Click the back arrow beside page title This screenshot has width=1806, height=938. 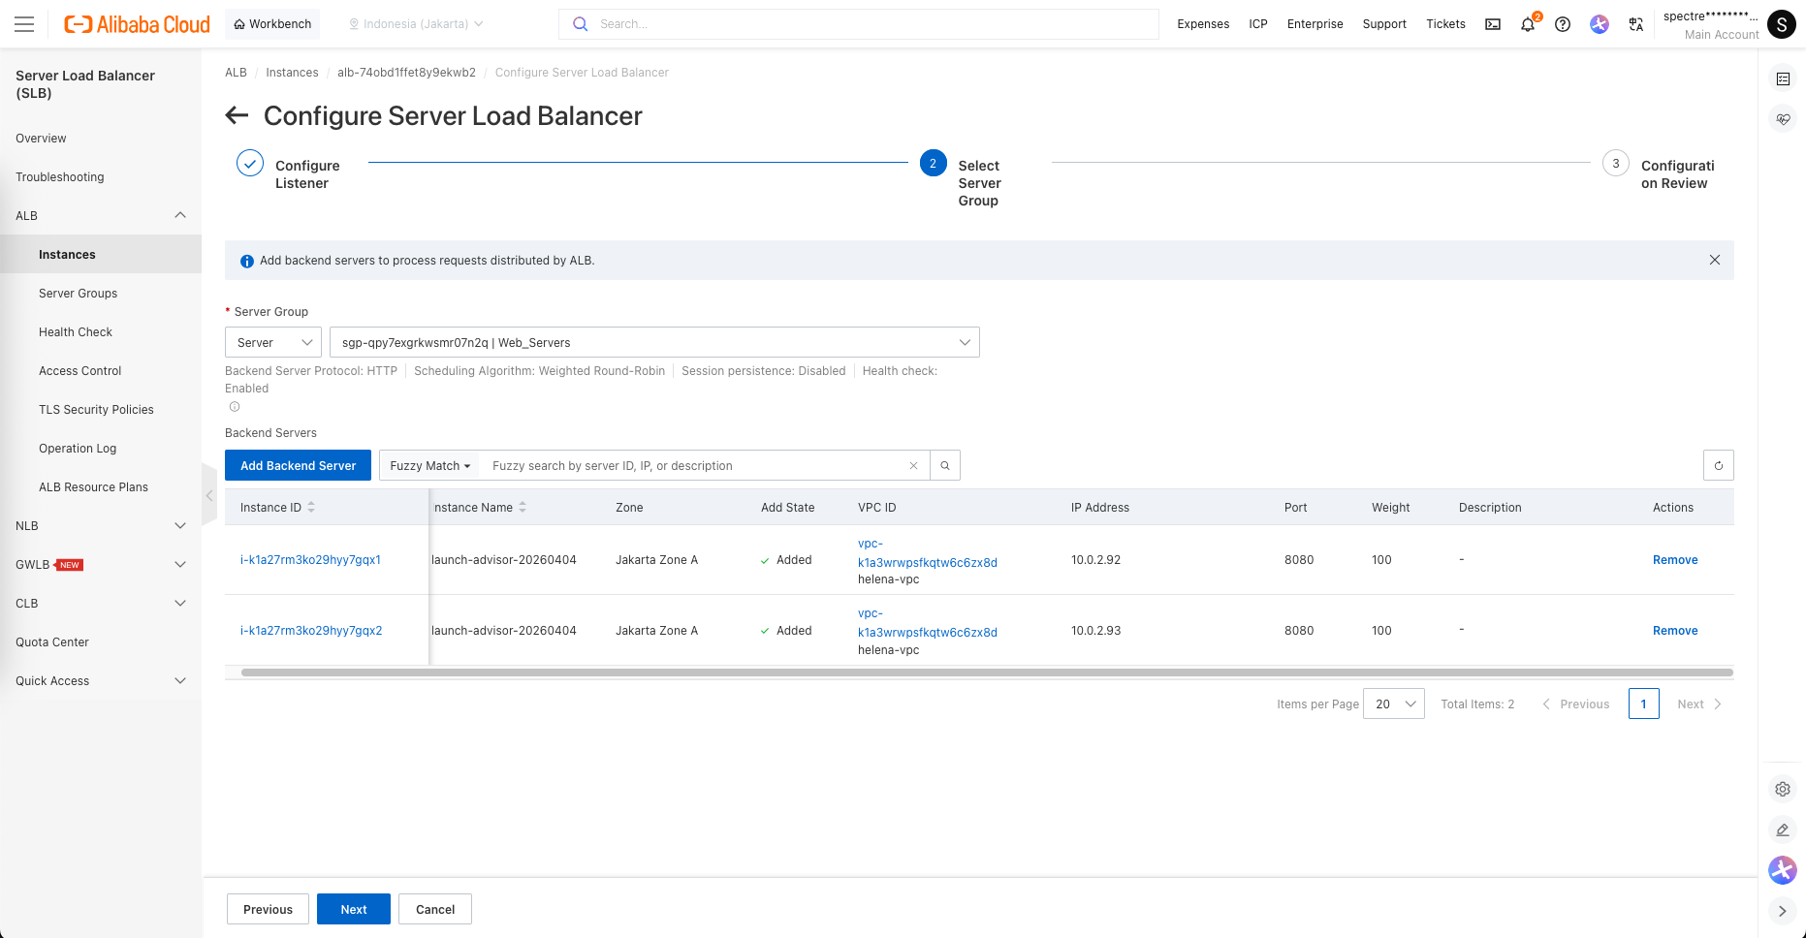point(237,116)
